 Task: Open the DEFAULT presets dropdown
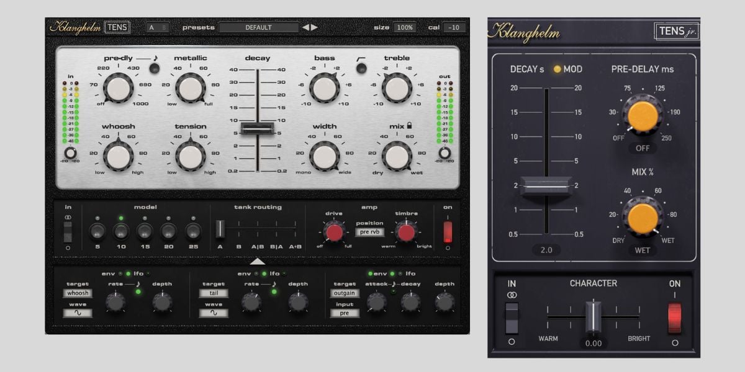coord(258,27)
